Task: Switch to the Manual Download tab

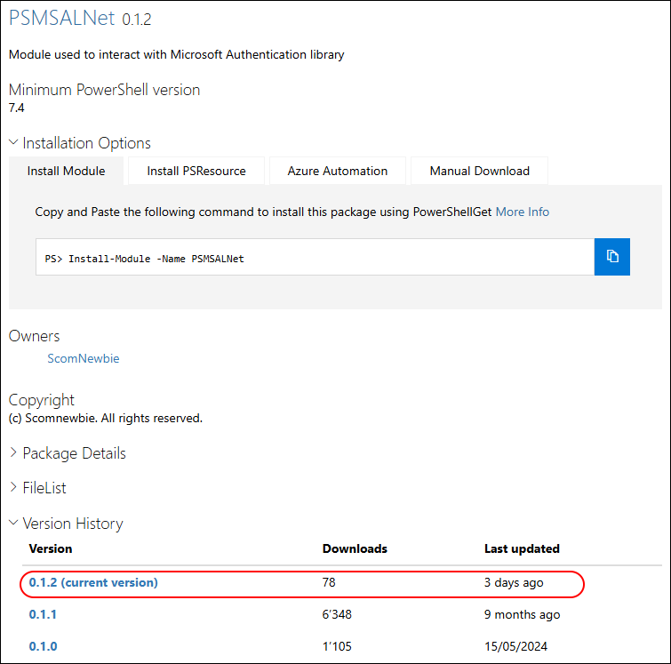Action: (479, 171)
